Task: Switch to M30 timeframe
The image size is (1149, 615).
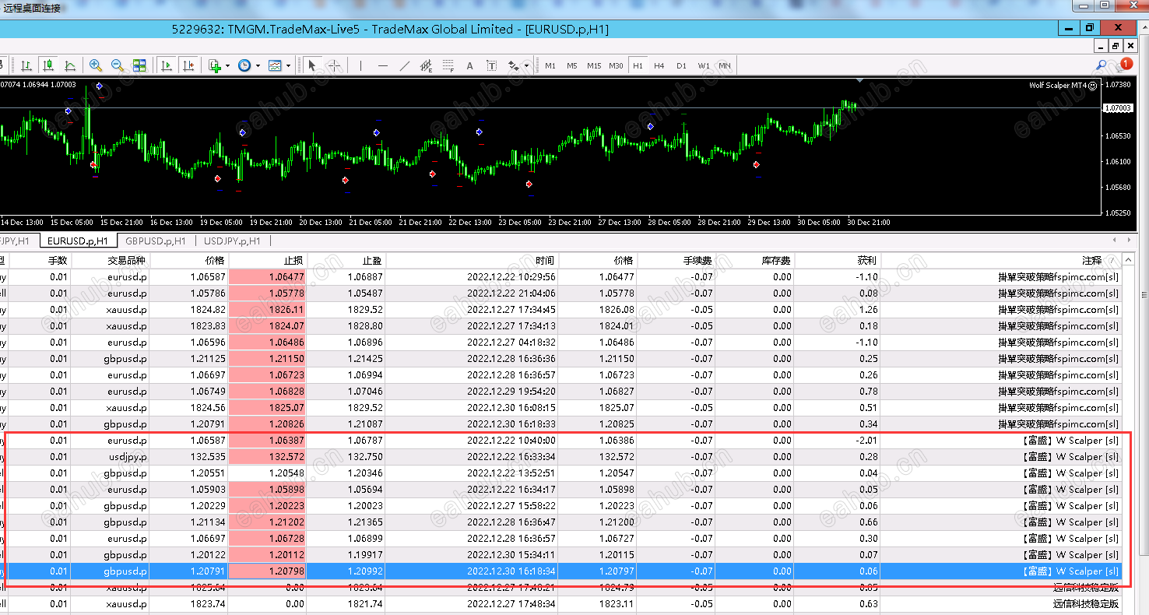Action: (x=616, y=65)
